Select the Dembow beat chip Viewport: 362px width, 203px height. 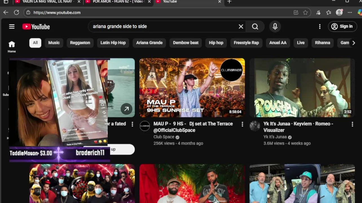(x=186, y=43)
